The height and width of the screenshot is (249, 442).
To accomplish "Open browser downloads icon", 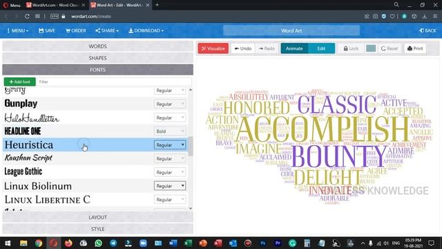I will 425,17.
